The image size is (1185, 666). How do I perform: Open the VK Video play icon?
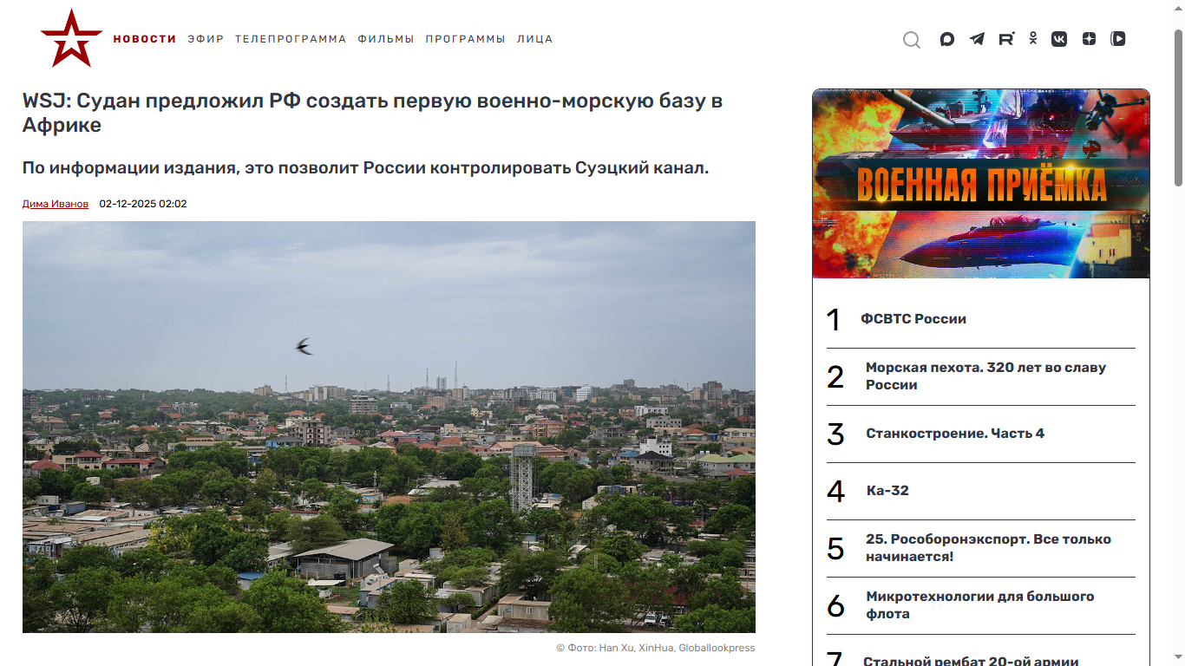(1118, 39)
